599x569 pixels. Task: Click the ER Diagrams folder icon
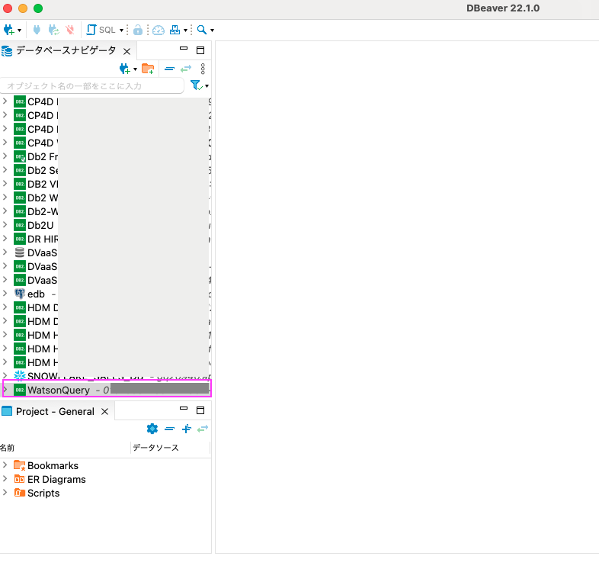pyautogui.click(x=20, y=479)
